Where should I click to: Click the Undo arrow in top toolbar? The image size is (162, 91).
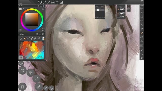pyautogui.click(x=40, y=2)
